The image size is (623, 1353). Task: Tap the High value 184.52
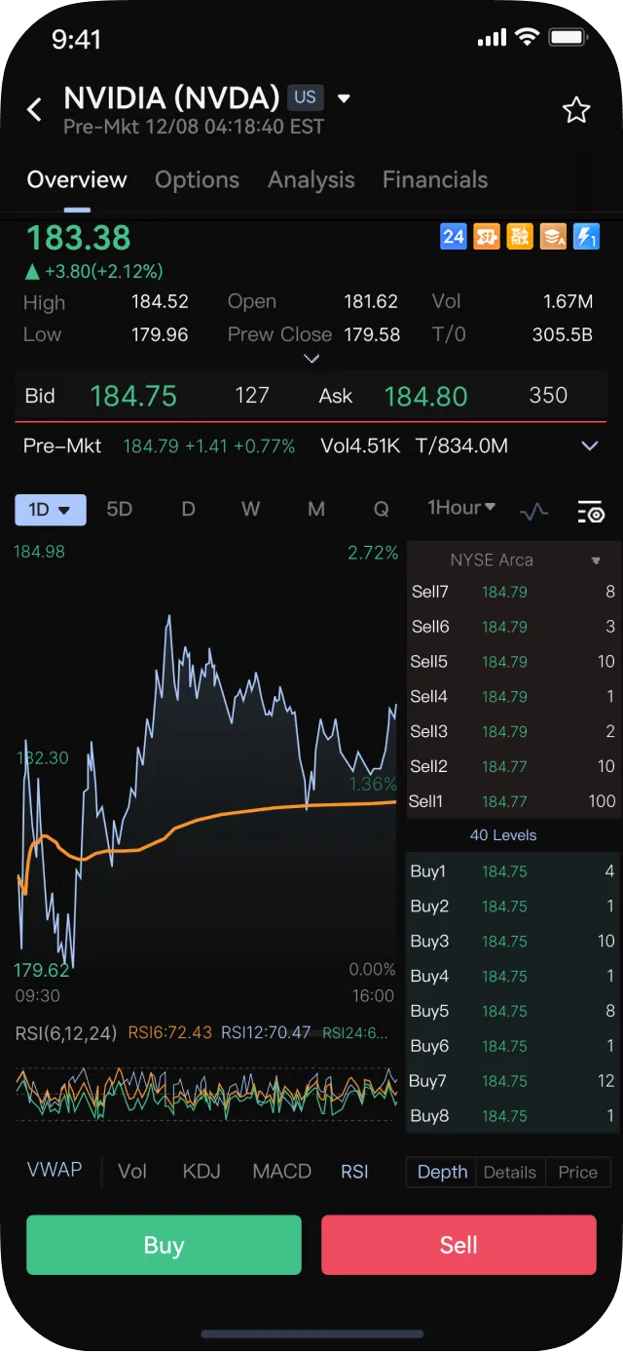click(x=160, y=302)
